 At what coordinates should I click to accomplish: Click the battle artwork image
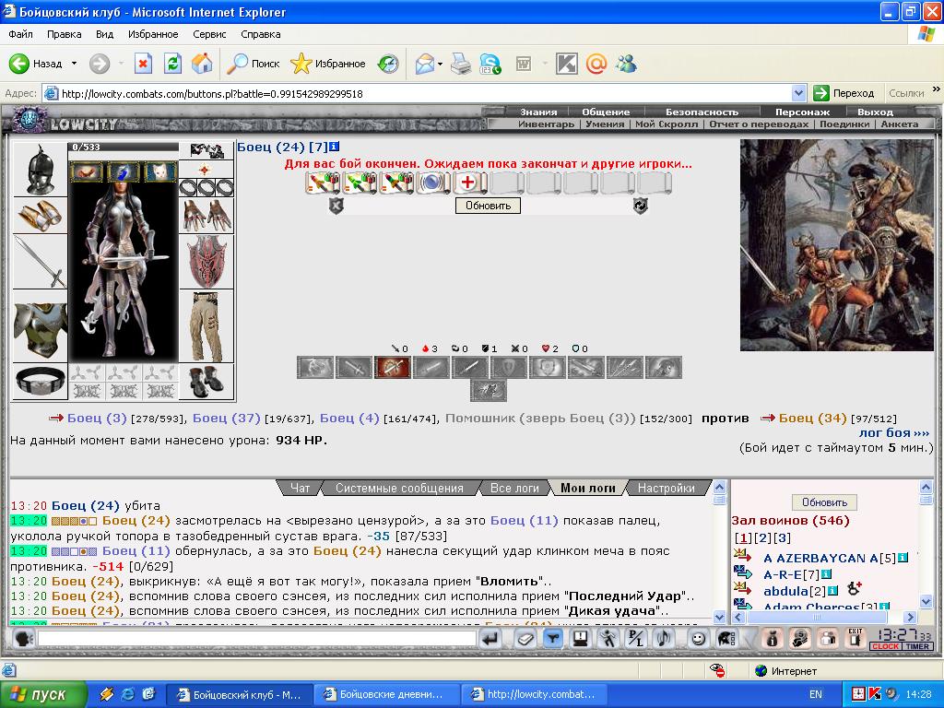click(837, 245)
